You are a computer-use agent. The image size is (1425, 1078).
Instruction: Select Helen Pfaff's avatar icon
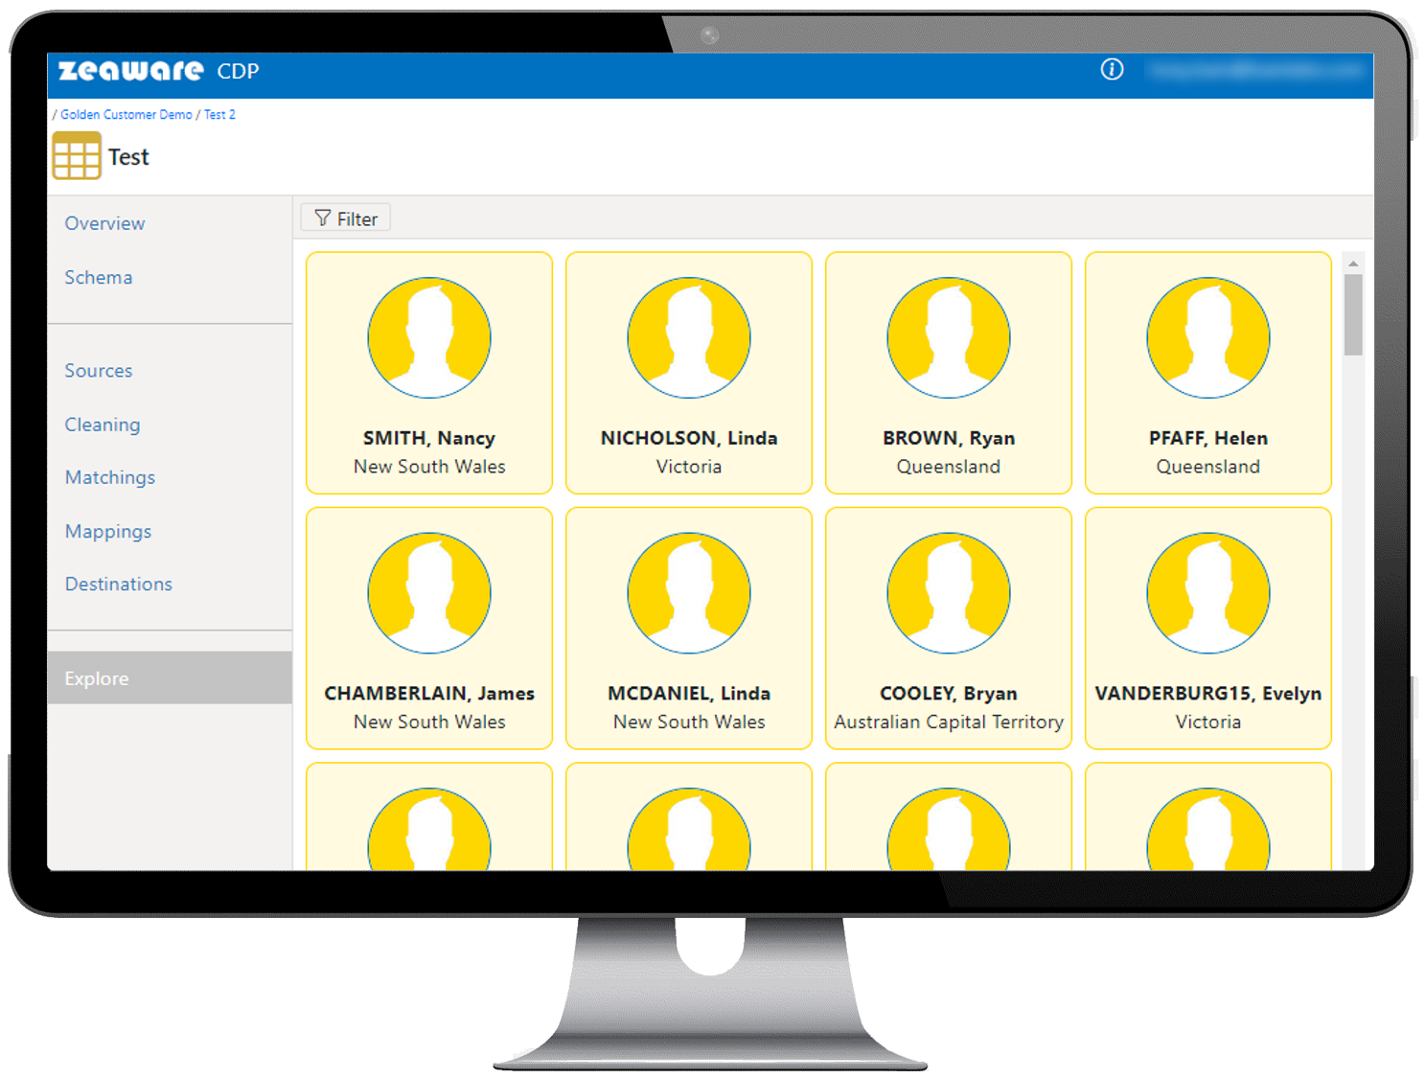pyautogui.click(x=1207, y=337)
